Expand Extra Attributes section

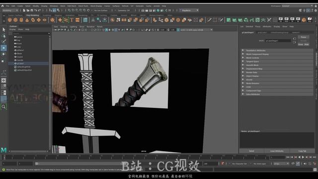[277, 94]
